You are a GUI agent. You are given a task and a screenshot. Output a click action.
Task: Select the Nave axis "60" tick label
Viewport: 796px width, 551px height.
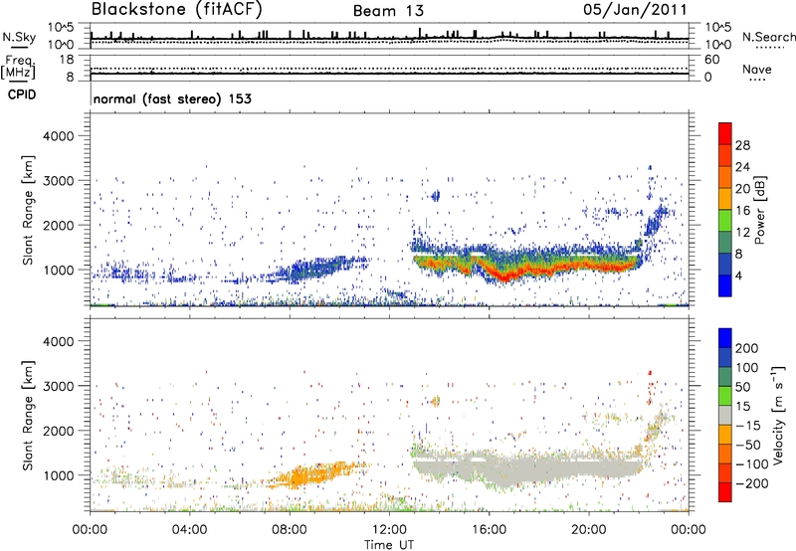(711, 60)
